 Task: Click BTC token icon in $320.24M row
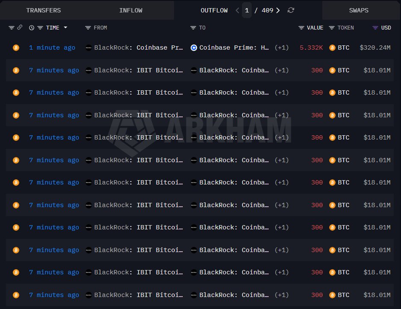point(332,48)
